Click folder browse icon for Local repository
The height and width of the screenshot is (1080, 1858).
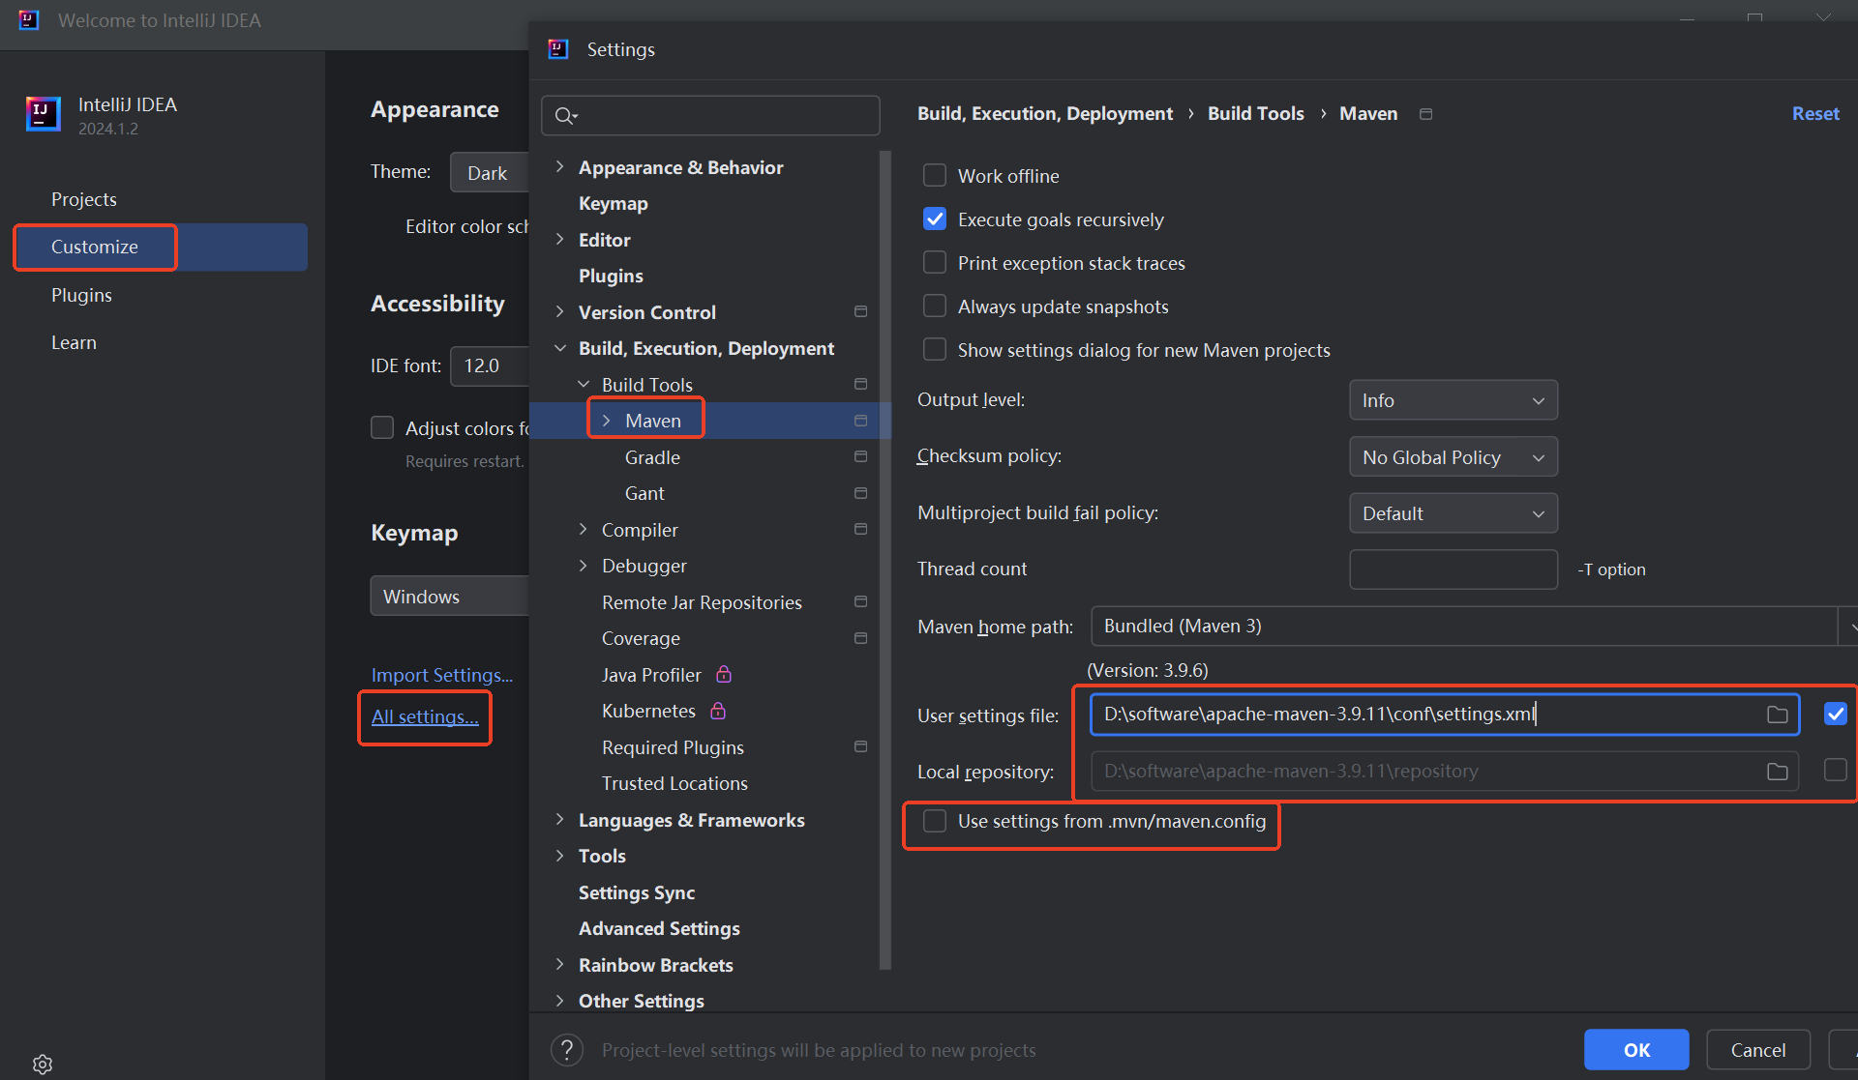click(x=1777, y=772)
